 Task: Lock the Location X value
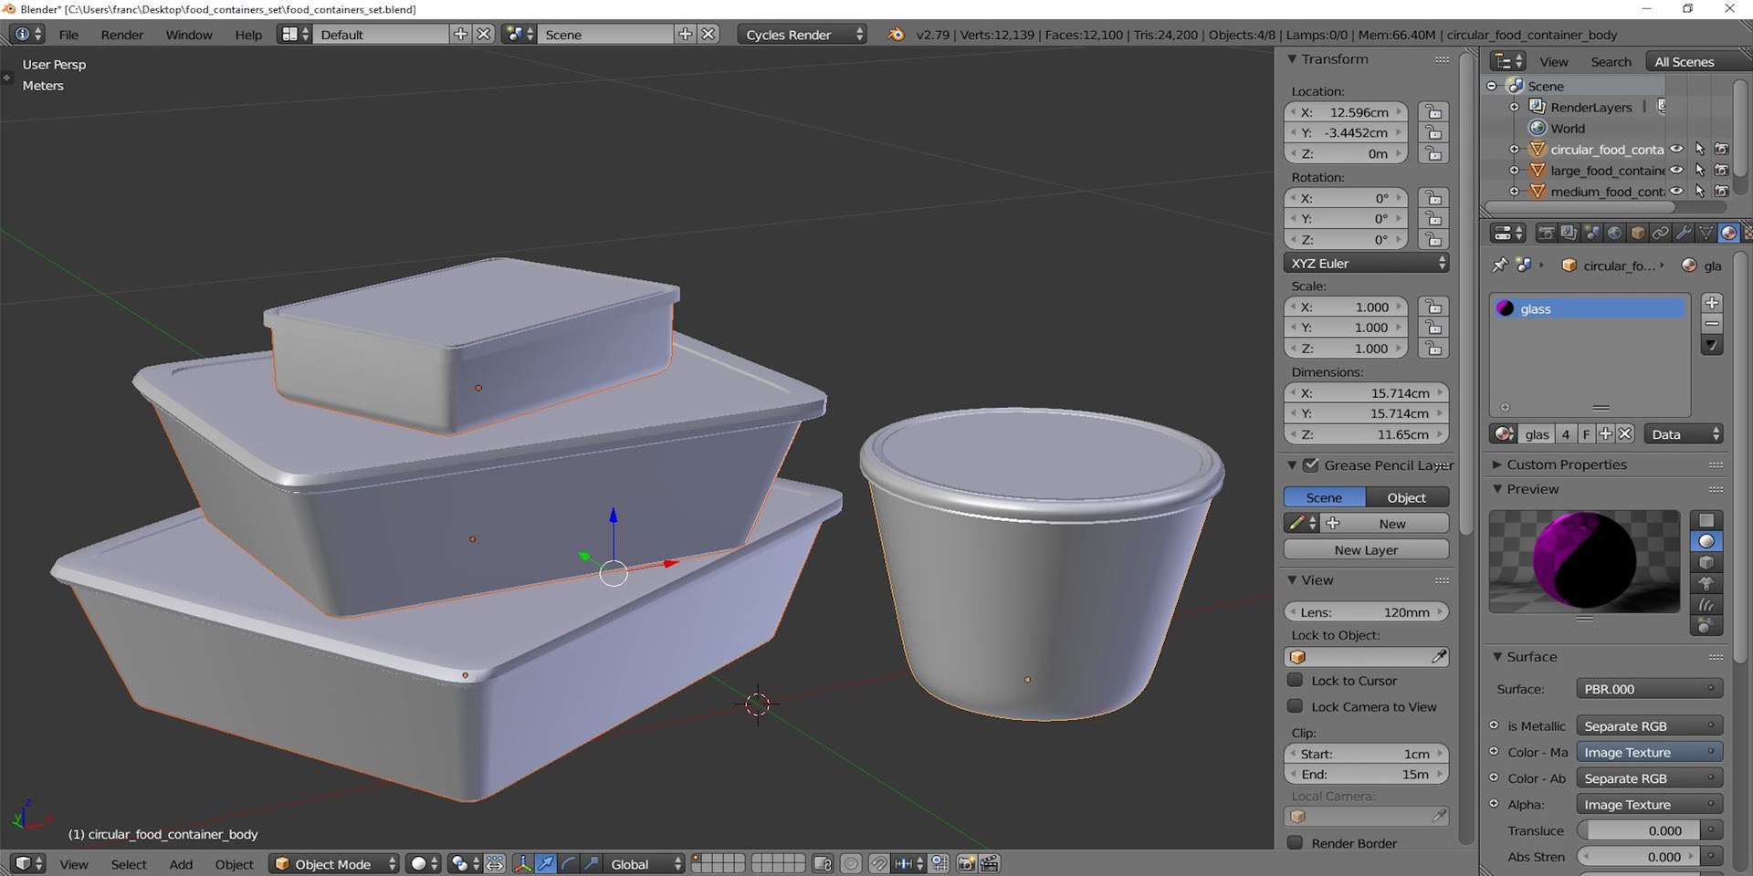[1433, 112]
